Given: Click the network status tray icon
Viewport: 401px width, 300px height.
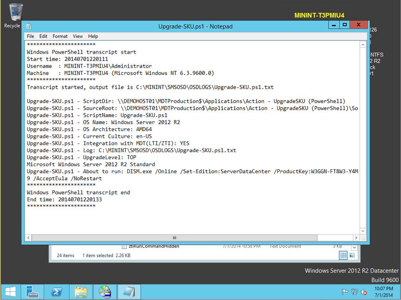Looking at the screenshot, I should click(354, 292).
